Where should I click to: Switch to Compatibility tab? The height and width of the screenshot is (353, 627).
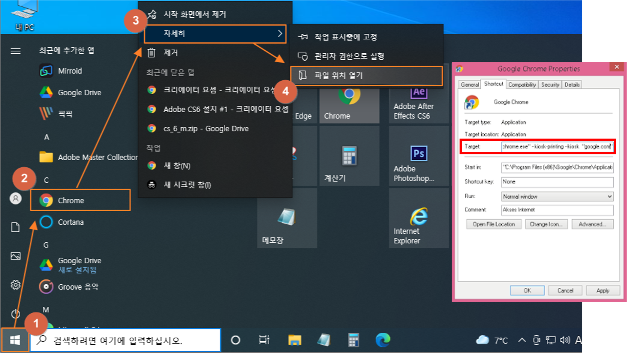[522, 84]
